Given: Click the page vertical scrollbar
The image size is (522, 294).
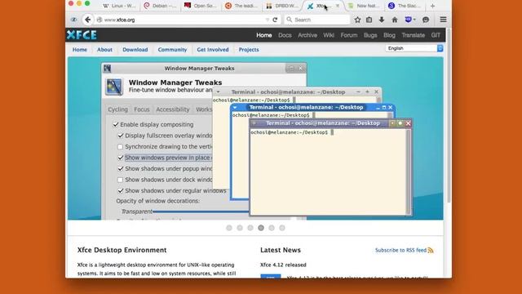Looking at the screenshot, I should coord(449,115).
